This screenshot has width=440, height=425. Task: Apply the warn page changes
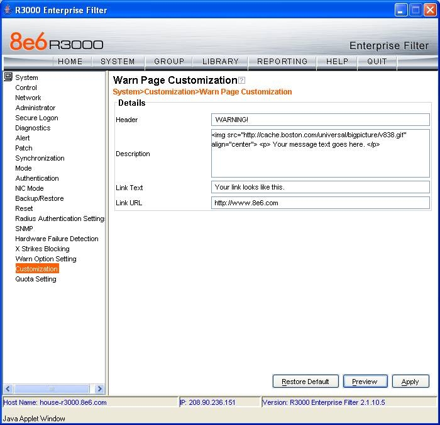pos(410,382)
